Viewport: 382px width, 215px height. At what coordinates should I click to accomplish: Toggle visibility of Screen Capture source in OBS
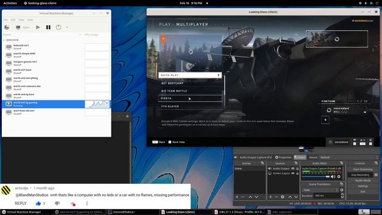pyautogui.click(x=293, y=173)
